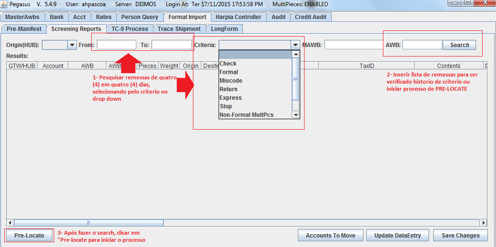
Task: Click the Pre-Locate button
Action: tap(29, 235)
